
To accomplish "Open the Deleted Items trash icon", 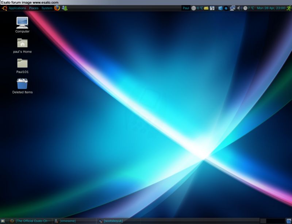I will 22,84.
